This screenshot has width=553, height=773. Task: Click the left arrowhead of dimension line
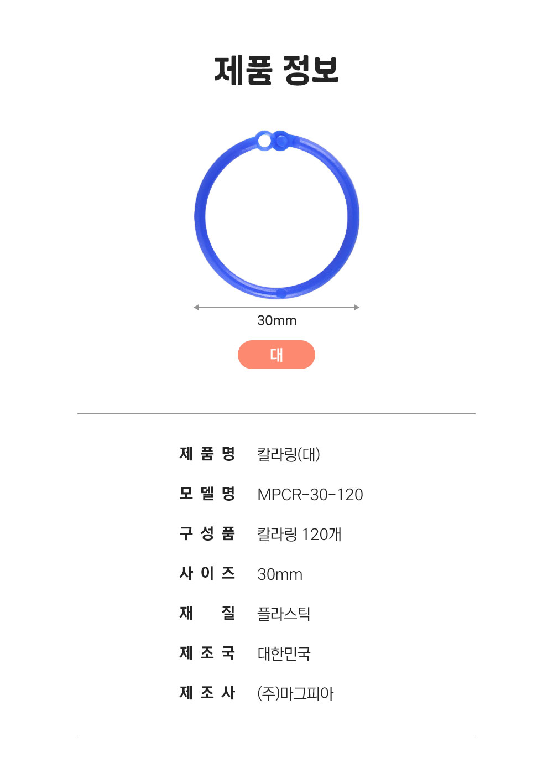[x=196, y=307]
